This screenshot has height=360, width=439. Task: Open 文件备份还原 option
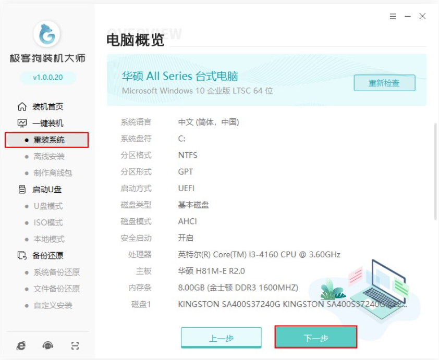tap(57, 289)
